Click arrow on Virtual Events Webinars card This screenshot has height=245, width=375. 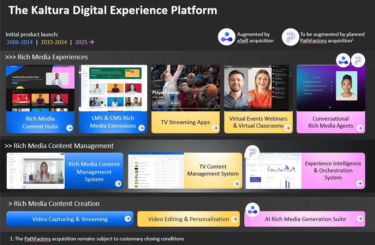tap(287, 128)
